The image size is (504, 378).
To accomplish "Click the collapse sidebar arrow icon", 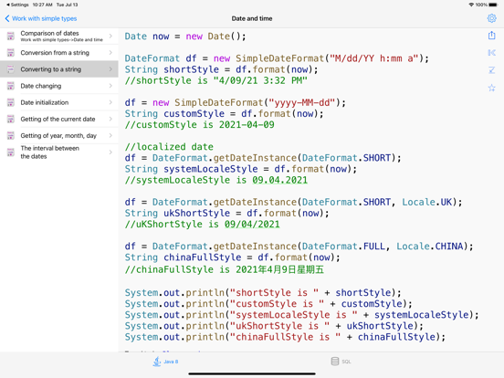I will point(491,52).
